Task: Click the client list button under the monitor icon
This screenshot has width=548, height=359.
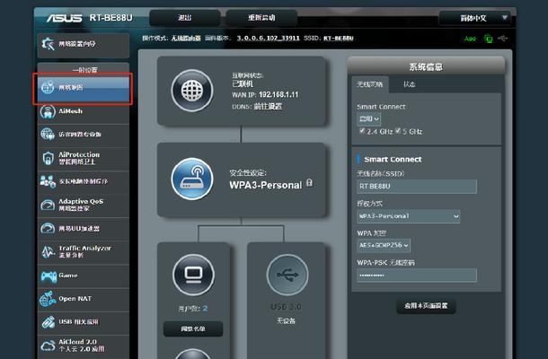Action: click(193, 329)
